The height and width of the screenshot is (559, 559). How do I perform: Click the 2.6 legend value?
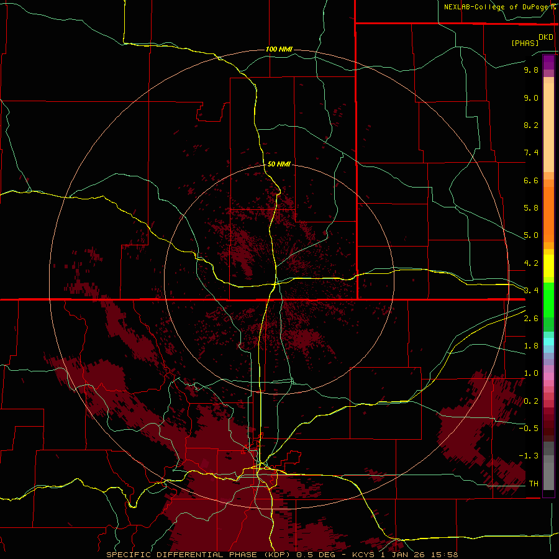pyautogui.click(x=531, y=318)
